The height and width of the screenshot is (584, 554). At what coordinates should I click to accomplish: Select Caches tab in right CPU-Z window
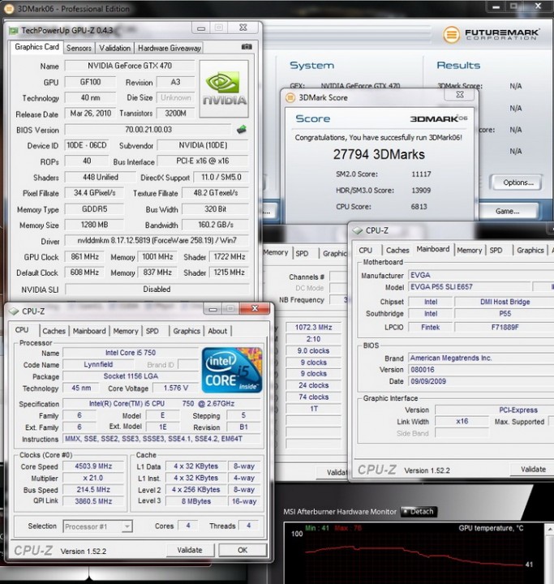pos(397,251)
